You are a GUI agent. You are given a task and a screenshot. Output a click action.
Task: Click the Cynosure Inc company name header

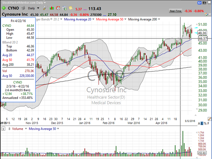click(x=15, y=14)
